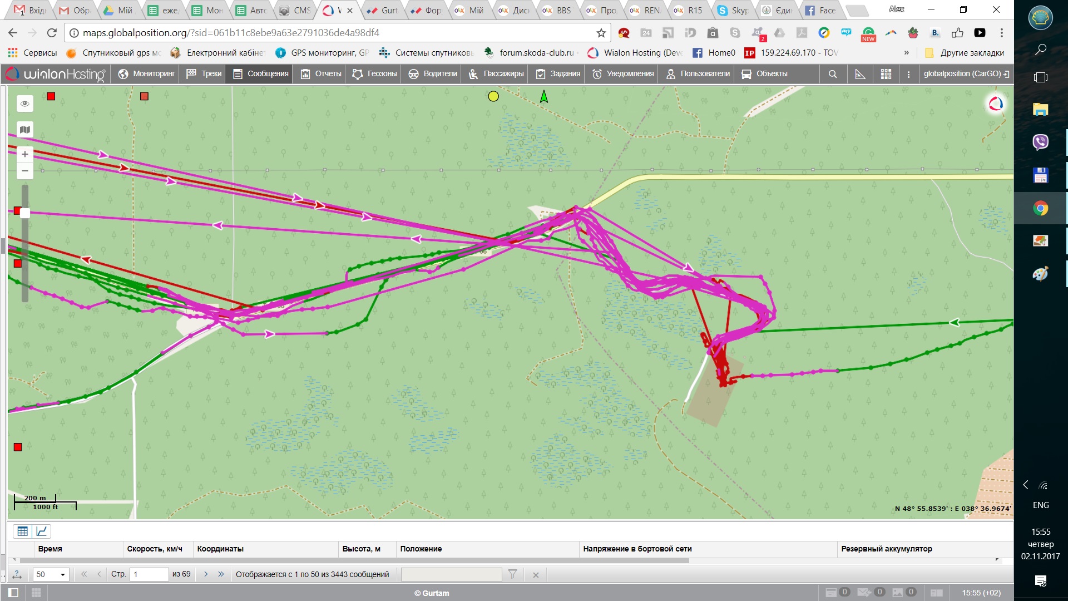The image size is (1068, 601).
Task: Open rows-per-page dropdown showing 50
Action: click(x=51, y=574)
